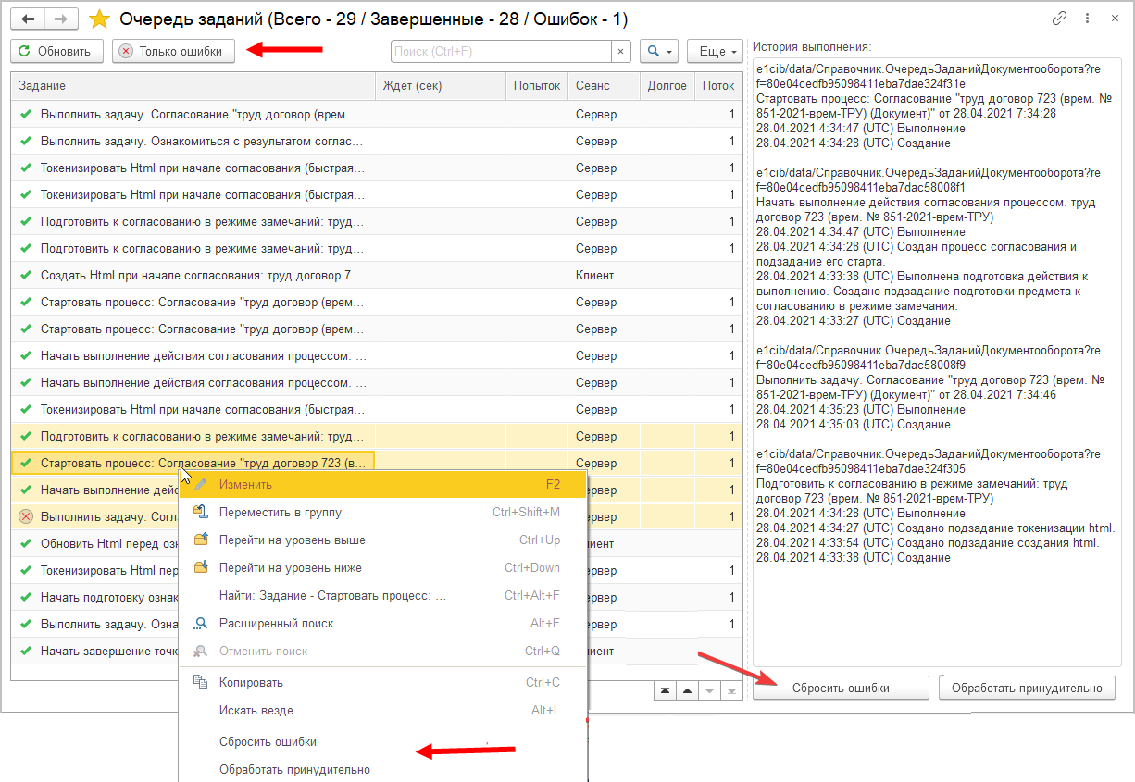Viewport: 1135px width, 782px height.
Task: Select the red error row Выполнить задачу. Согл
Action: [95, 516]
